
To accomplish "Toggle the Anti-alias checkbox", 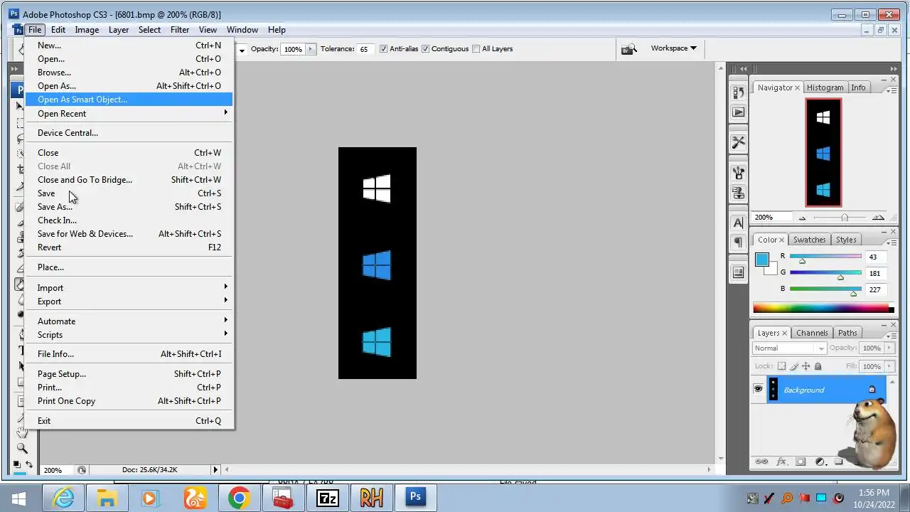I will point(383,49).
